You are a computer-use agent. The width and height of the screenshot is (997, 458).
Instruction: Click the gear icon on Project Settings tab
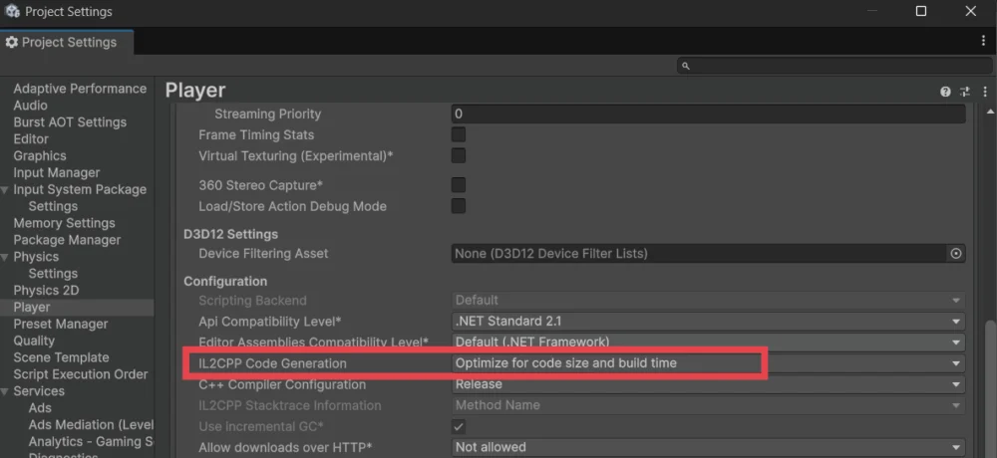coord(12,43)
